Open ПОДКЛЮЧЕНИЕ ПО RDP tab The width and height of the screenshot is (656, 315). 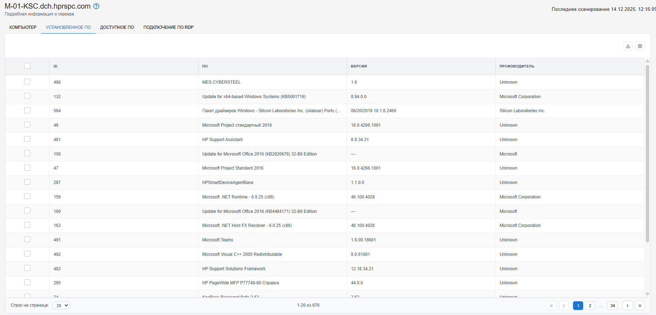(168, 27)
